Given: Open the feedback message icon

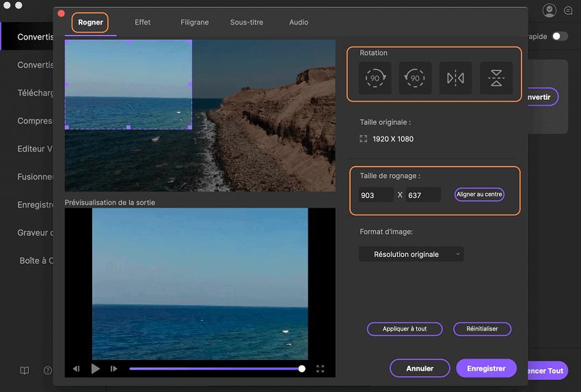Looking at the screenshot, I should [x=568, y=11].
